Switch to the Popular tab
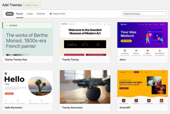 coord(20,14)
